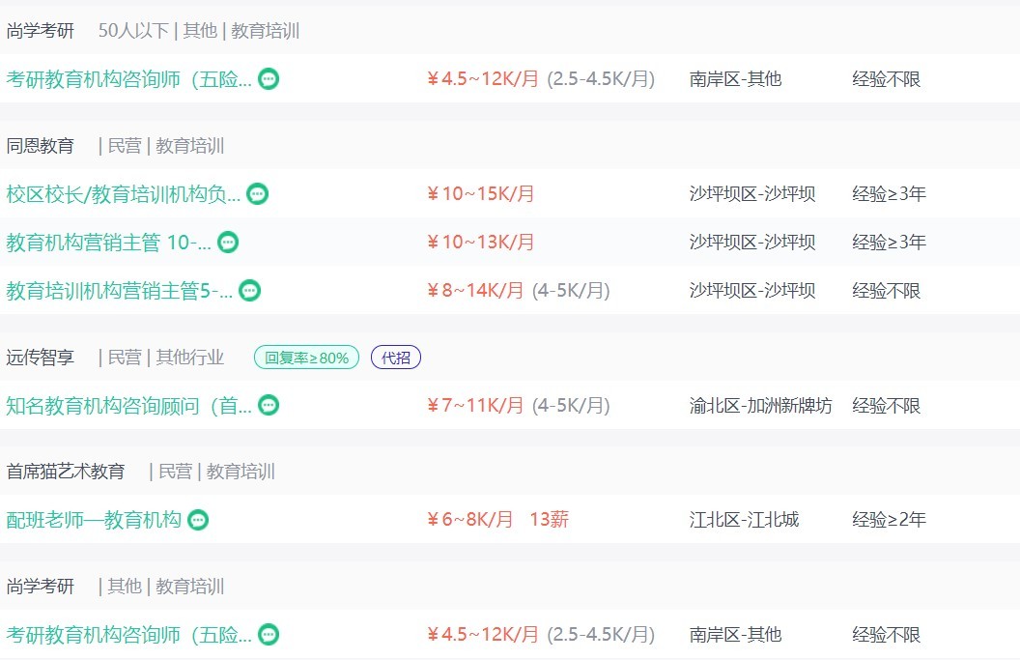Click chat icon beside 知名教育机构咨询顾问 listing
1020x660 pixels.
[268, 405]
